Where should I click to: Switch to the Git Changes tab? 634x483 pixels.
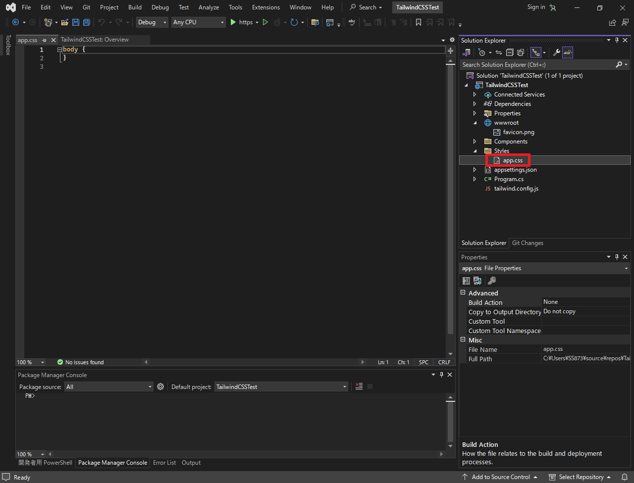click(x=528, y=243)
